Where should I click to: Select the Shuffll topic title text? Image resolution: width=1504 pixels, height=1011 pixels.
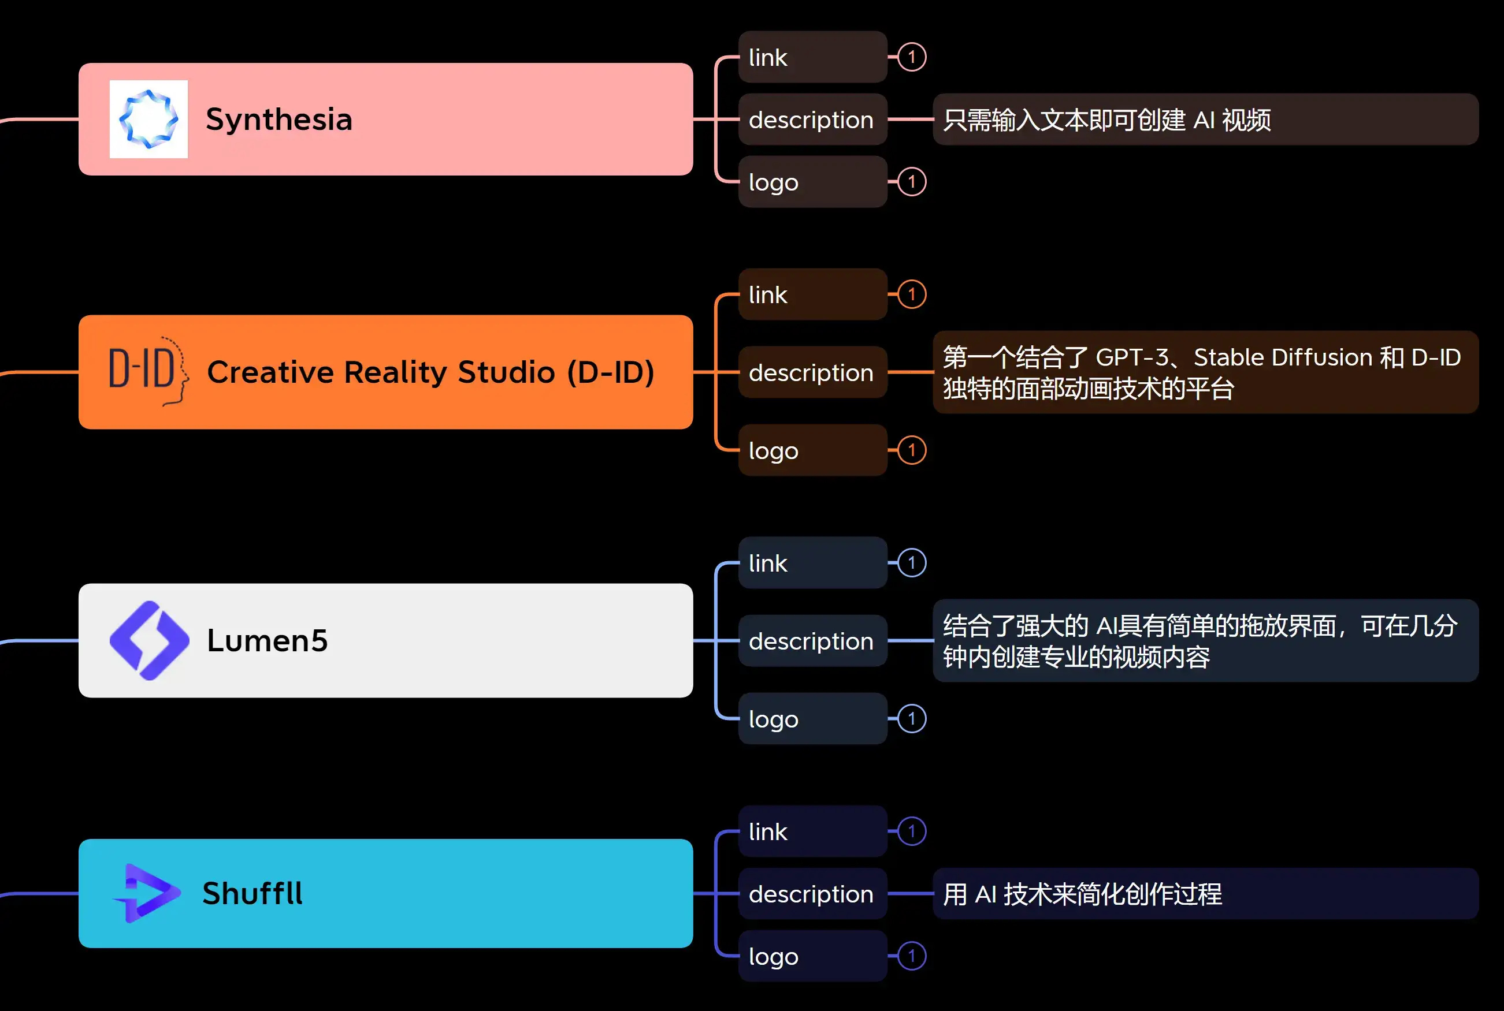[x=252, y=893]
